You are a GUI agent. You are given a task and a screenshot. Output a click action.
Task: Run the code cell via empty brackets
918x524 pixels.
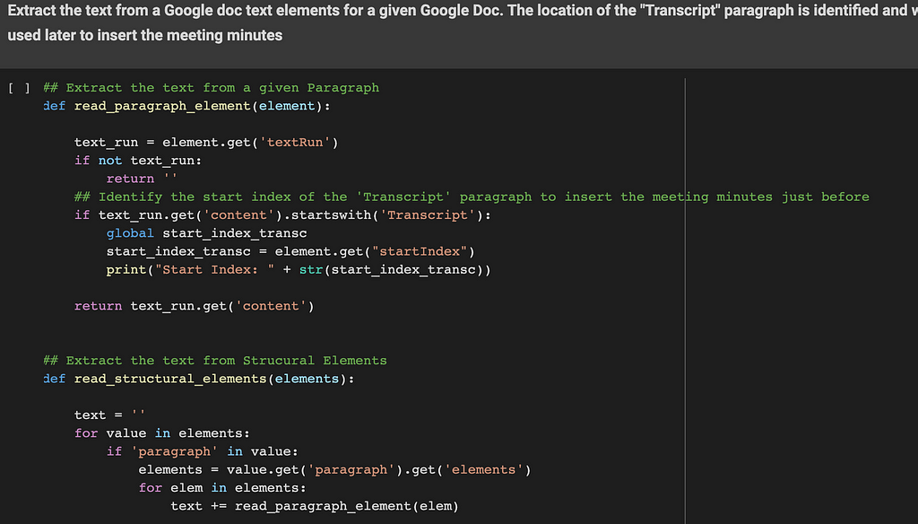tap(19, 88)
